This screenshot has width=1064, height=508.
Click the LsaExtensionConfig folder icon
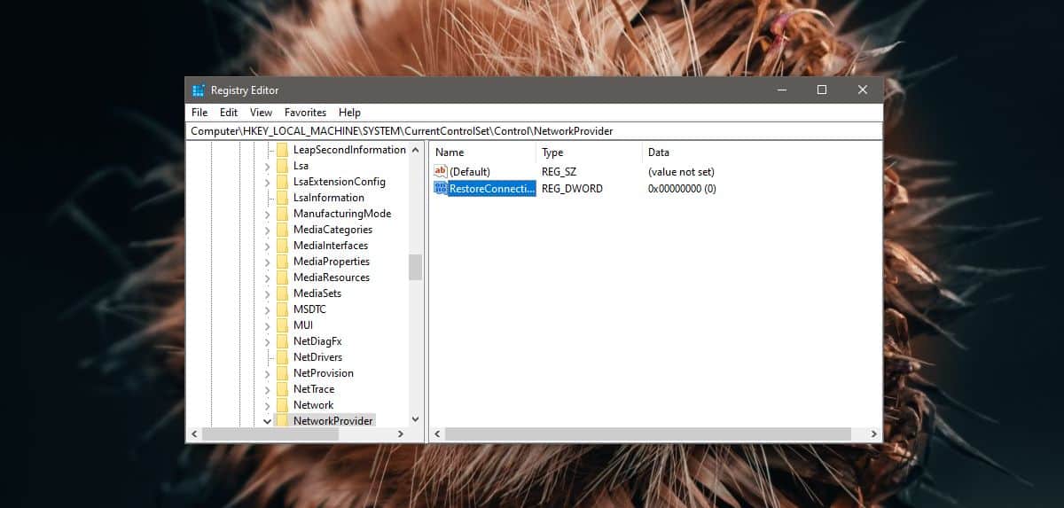coord(283,182)
